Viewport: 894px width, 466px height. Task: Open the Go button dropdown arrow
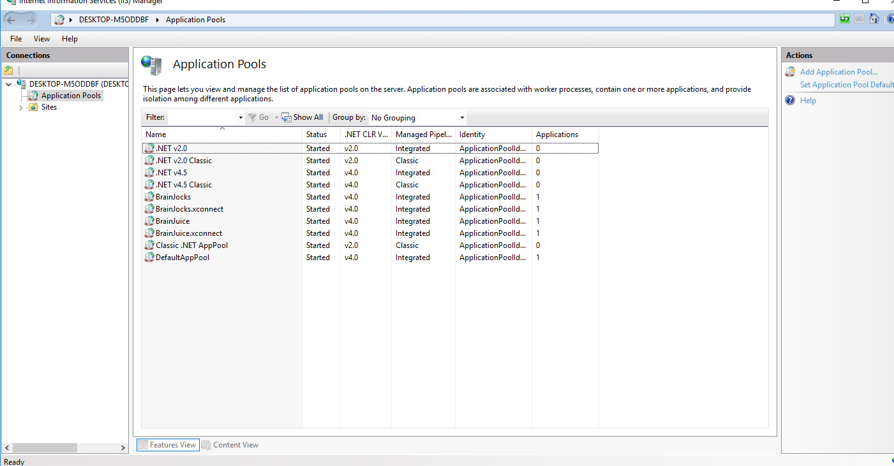pyautogui.click(x=276, y=117)
